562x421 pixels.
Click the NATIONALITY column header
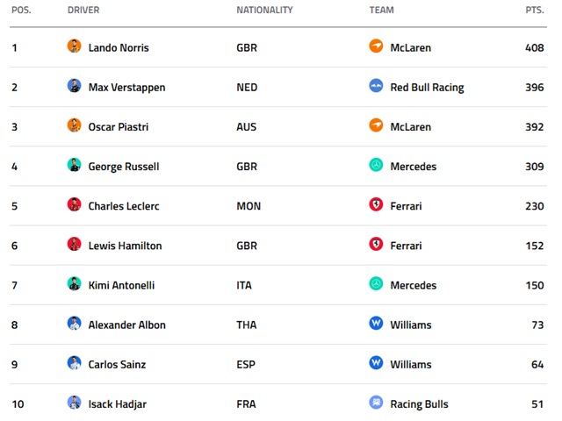coord(264,11)
